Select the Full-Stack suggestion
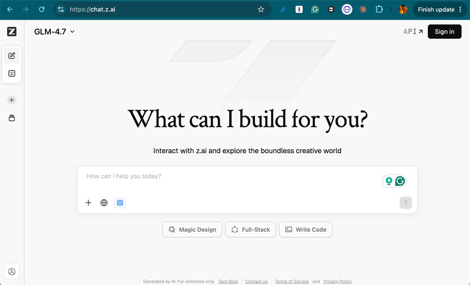This screenshot has width=470, height=285. pos(251,230)
